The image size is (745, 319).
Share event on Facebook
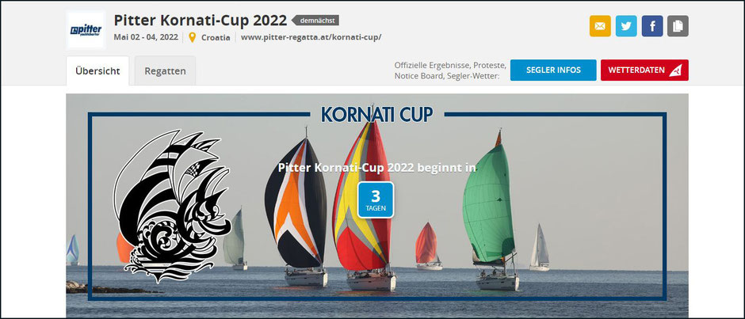coord(652,26)
